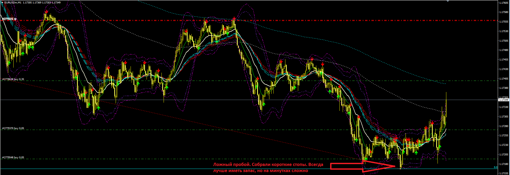
Task: Click the 0.0 label on the cyan line
Action: point(496,167)
